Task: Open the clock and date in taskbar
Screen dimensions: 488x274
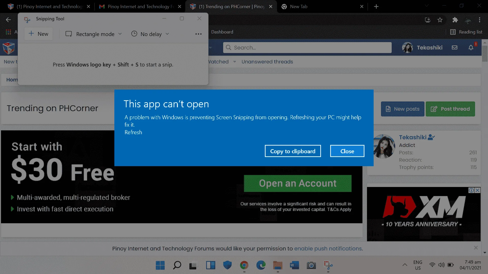Action: pyautogui.click(x=470, y=265)
